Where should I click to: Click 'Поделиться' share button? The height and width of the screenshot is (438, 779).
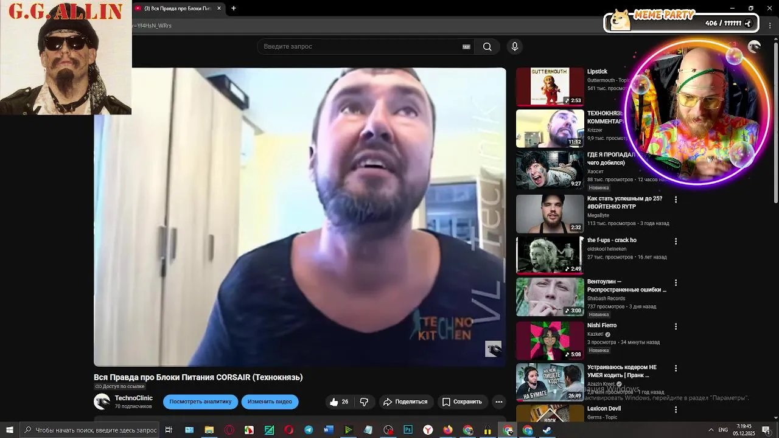click(x=405, y=401)
